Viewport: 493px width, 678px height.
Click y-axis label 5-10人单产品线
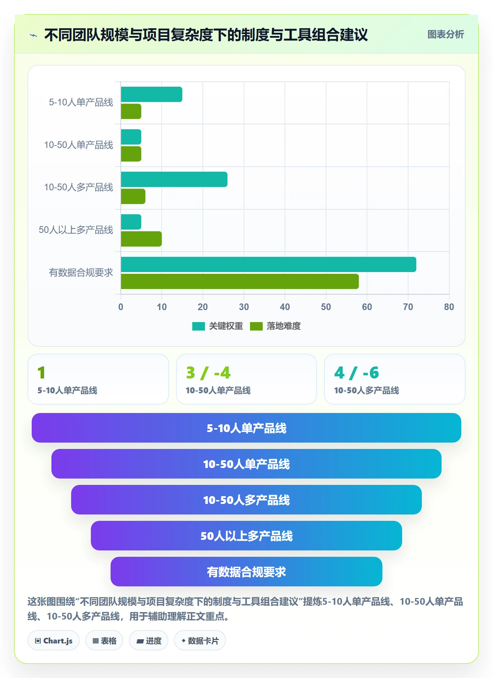tap(81, 103)
